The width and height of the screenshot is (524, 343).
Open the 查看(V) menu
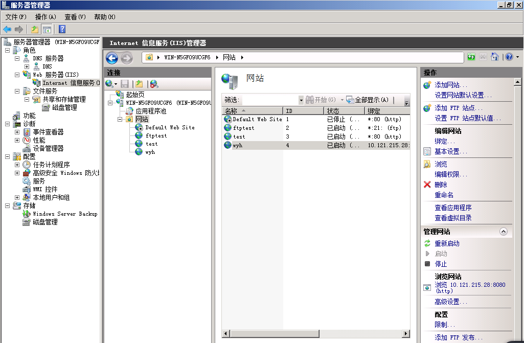pos(75,17)
